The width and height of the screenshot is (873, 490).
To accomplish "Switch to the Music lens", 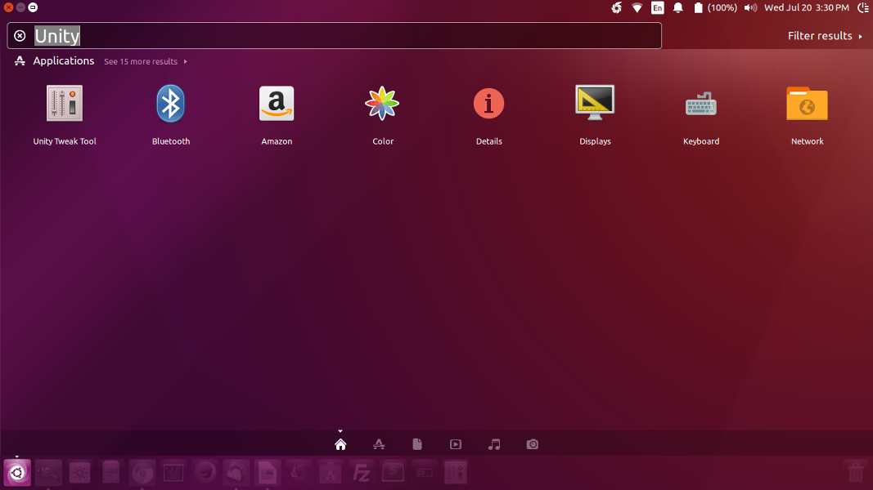I will click(494, 444).
